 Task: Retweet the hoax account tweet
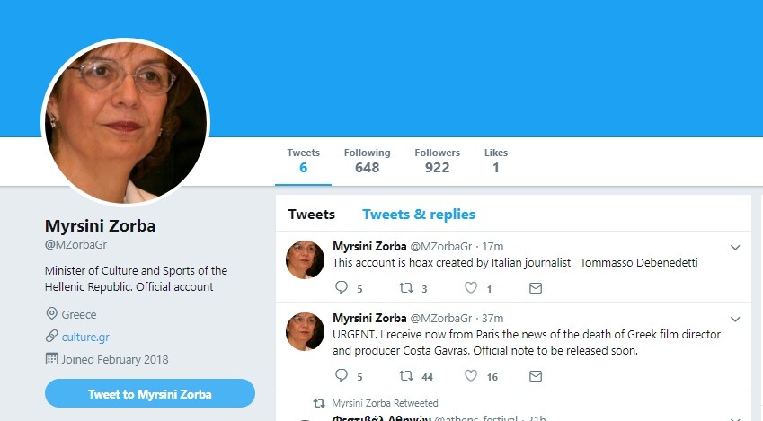click(406, 288)
